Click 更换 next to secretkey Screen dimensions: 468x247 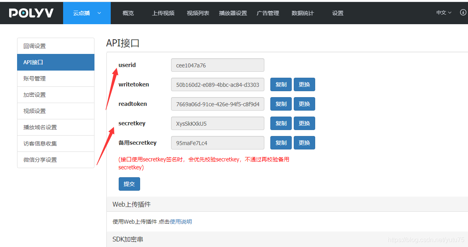pos(304,123)
